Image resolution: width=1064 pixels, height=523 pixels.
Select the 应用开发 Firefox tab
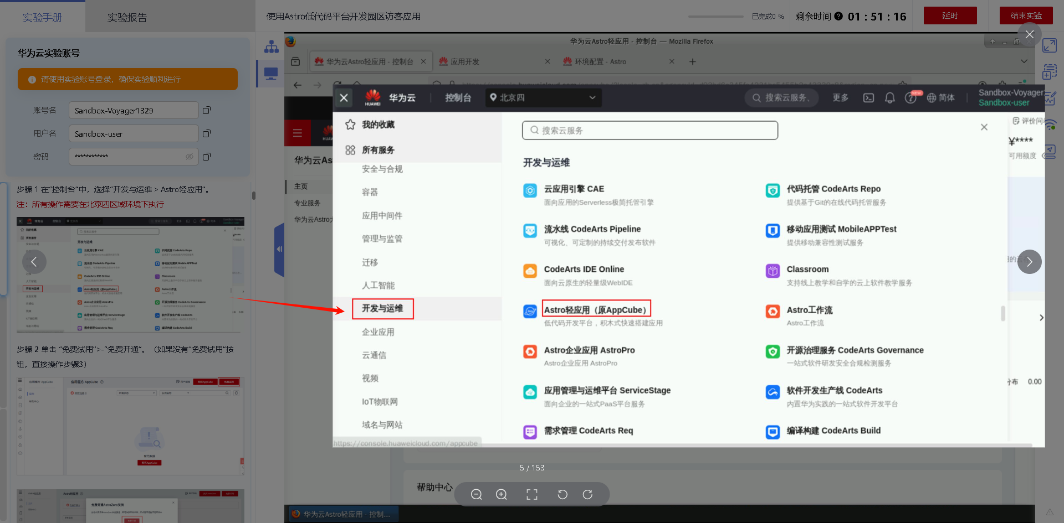(x=494, y=61)
